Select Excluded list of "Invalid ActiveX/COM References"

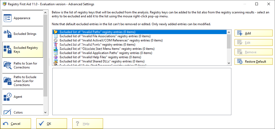[x=140, y=40]
